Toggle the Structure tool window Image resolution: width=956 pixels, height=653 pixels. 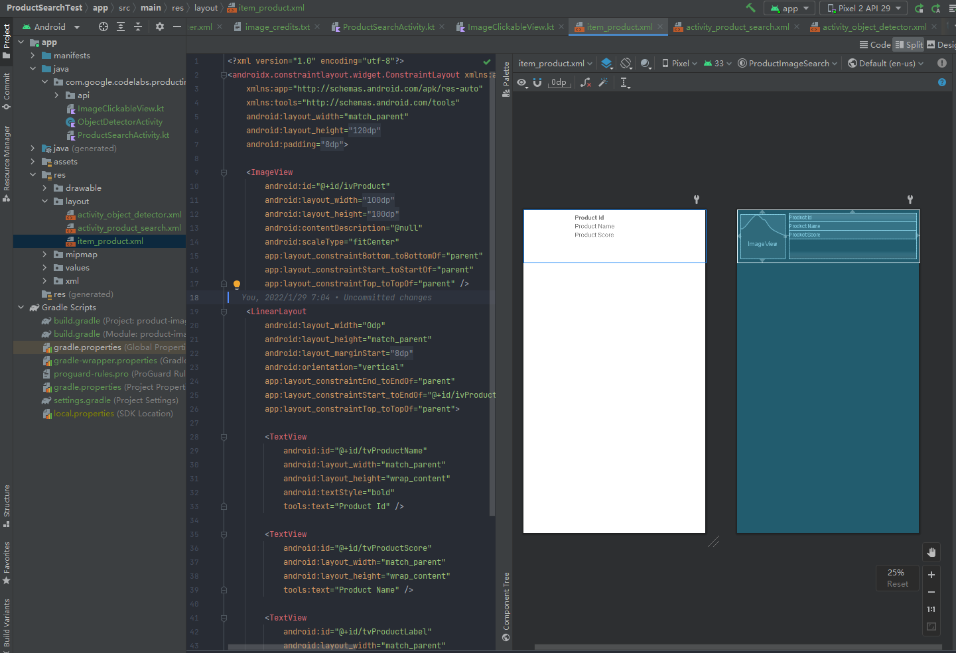(7, 506)
